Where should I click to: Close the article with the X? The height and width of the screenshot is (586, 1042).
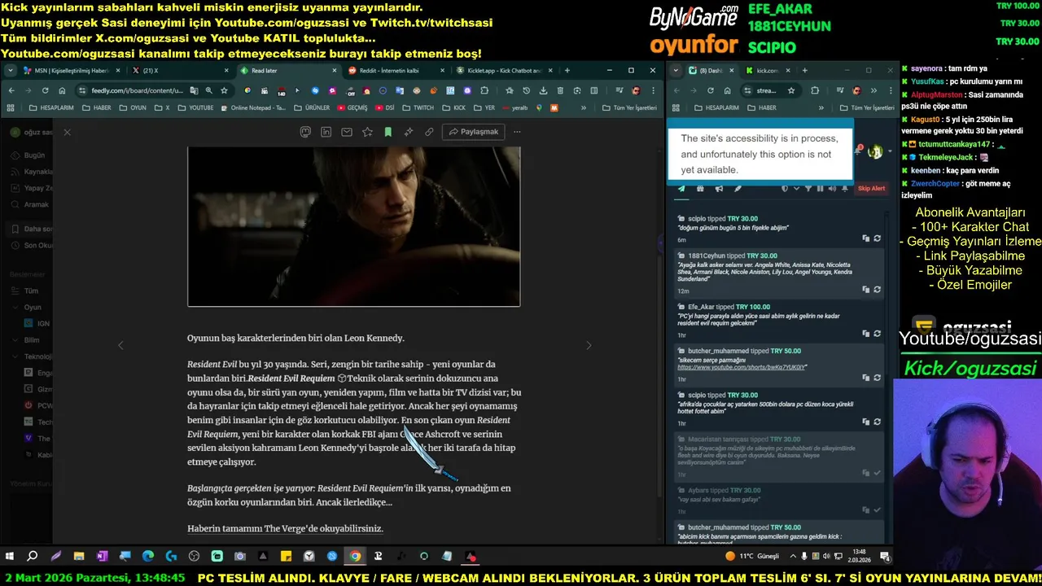coord(67,132)
